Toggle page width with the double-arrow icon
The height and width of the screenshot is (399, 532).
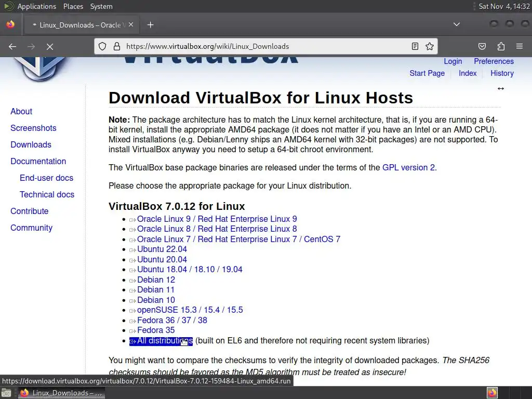(501, 88)
